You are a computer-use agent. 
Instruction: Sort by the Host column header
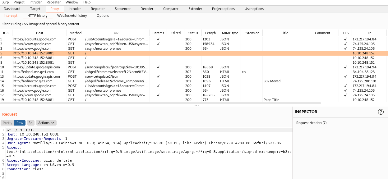point(39,33)
